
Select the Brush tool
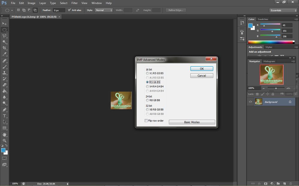(x=4, y=67)
